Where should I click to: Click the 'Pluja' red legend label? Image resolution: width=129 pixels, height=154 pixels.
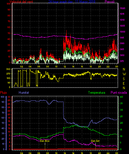(x=3, y=93)
